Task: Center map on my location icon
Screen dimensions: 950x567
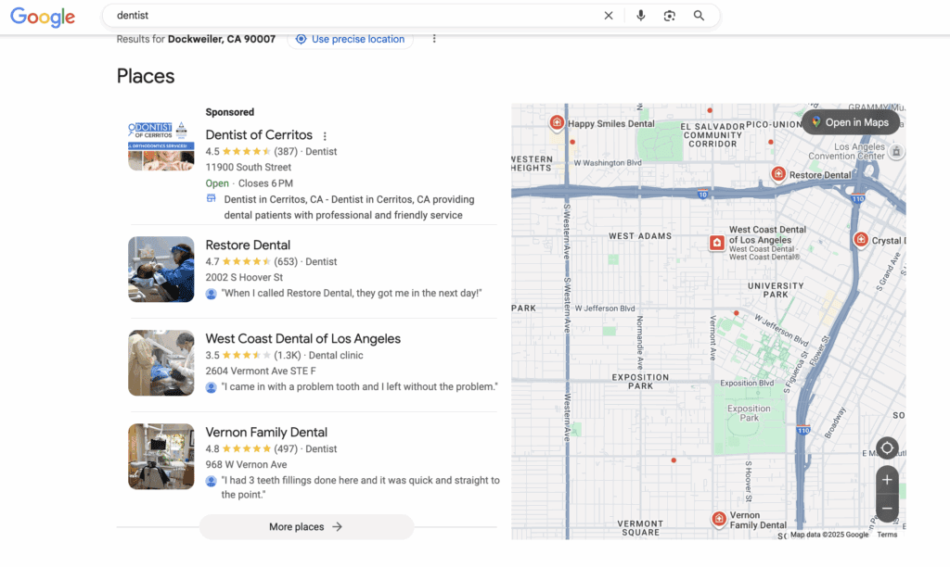Action: [x=887, y=448]
